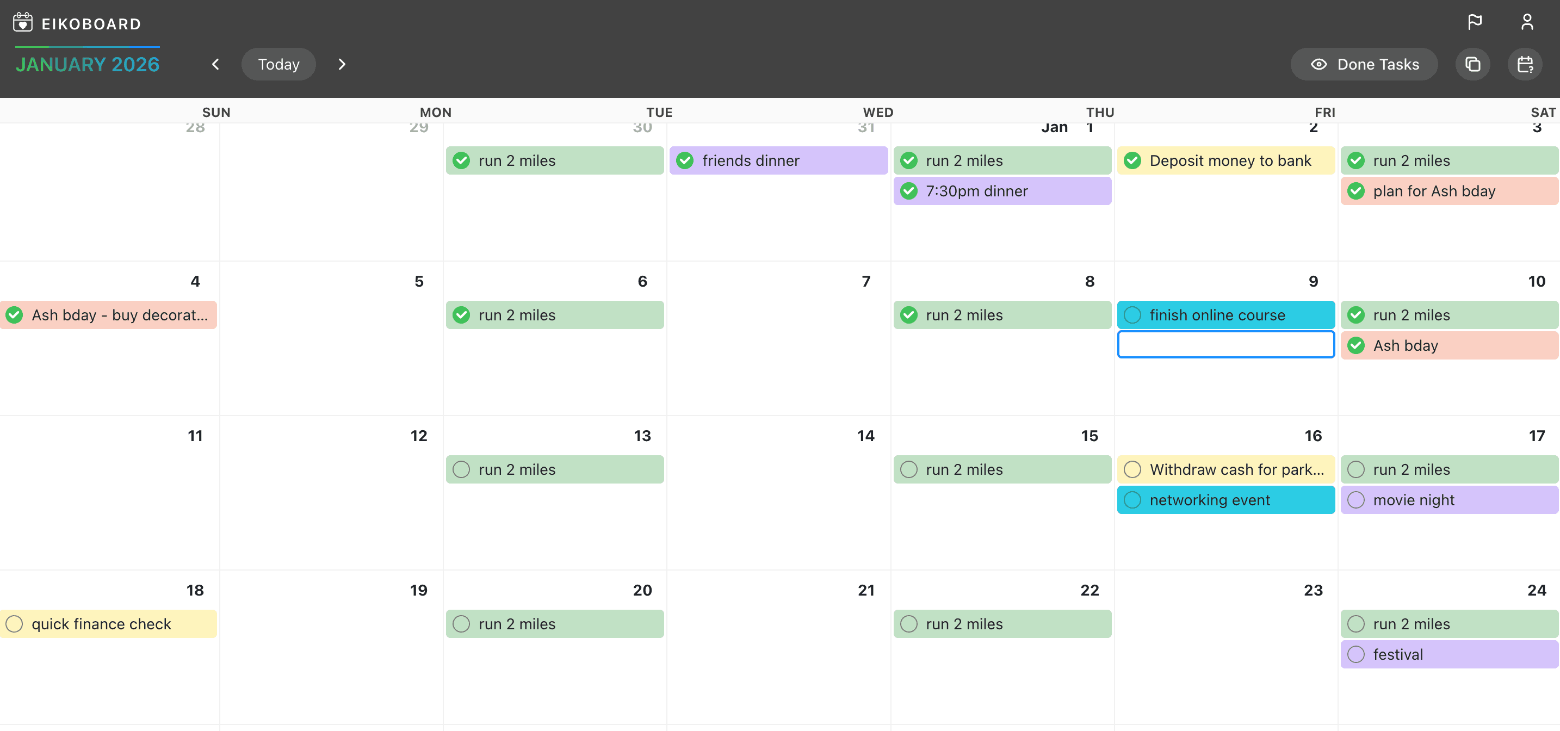Viewport: 1560px width, 731px height.
Task: Toggle Done Tasks visibility
Action: pyautogui.click(x=1364, y=64)
